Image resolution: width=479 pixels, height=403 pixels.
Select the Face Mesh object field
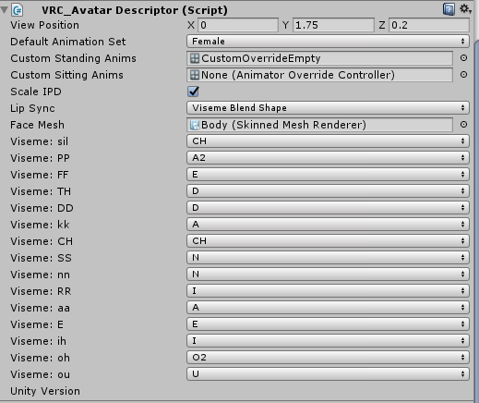pyautogui.click(x=319, y=125)
